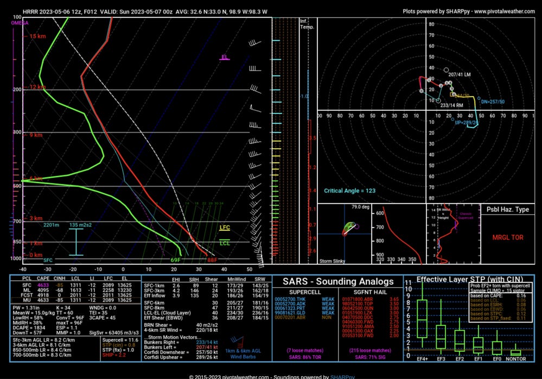
Task: Click the FCST parcel row CAPE 4918
Action: [x=43, y=295]
